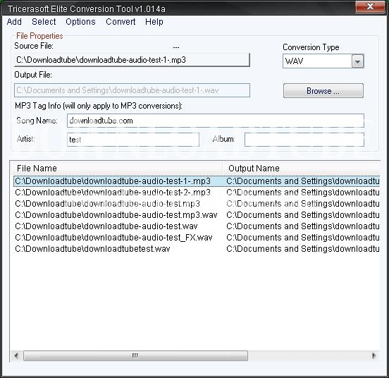Open the Add menu
Viewport: 389px width, 378px height.
click(14, 22)
